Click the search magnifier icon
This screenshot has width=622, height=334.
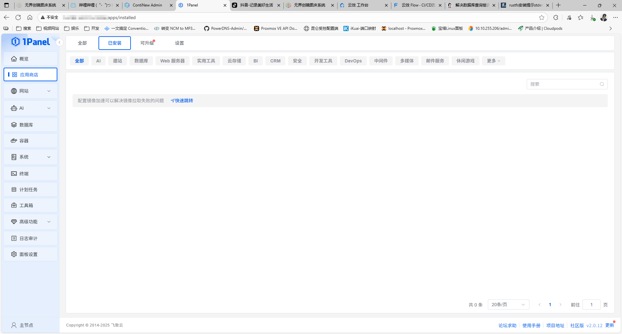click(602, 84)
